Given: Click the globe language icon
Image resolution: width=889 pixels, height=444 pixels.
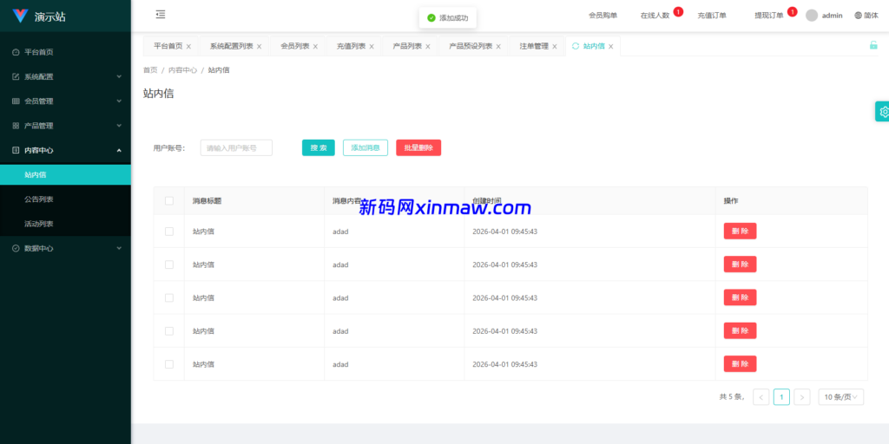Looking at the screenshot, I should pyautogui.click(x=858, y=16).
